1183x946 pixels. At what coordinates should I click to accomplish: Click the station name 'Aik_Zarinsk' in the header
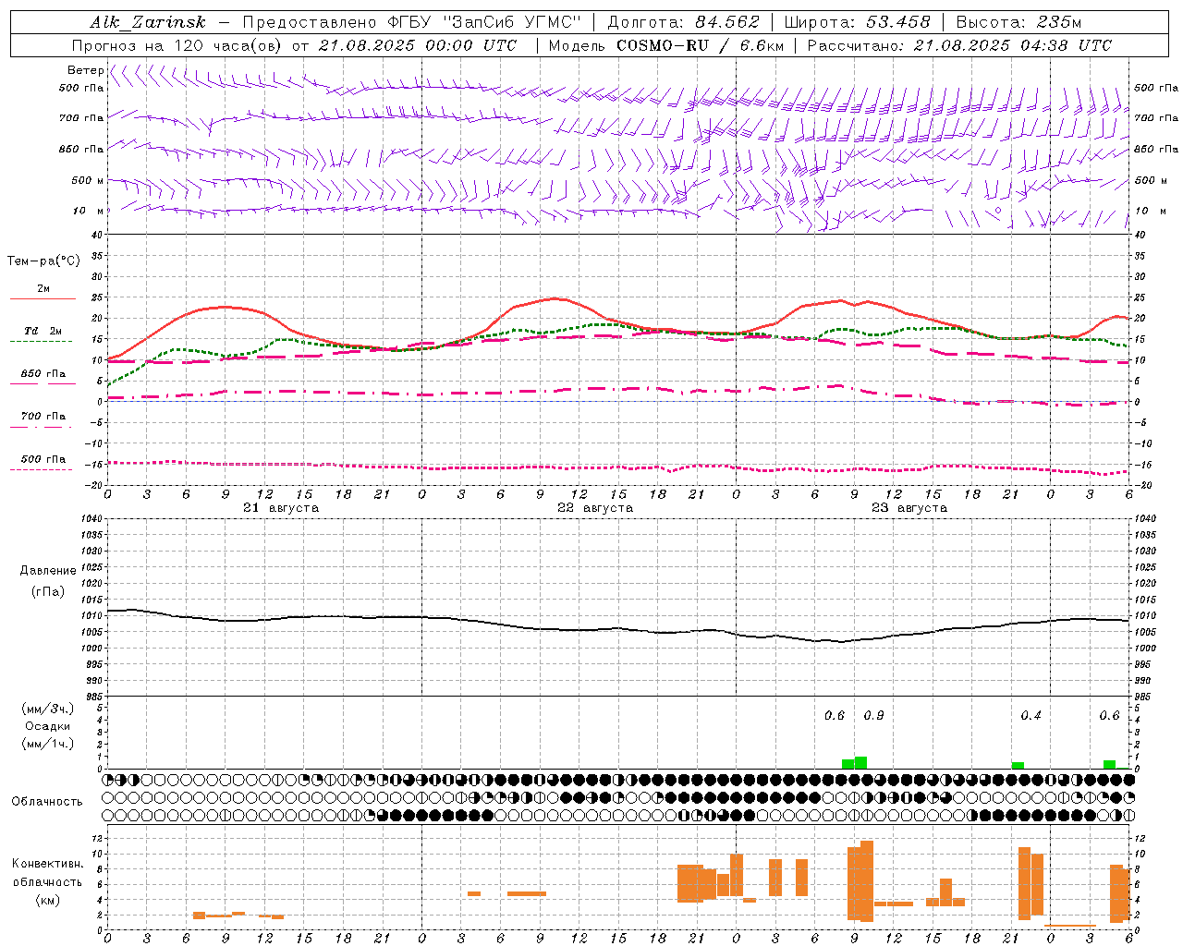[147, 22]
